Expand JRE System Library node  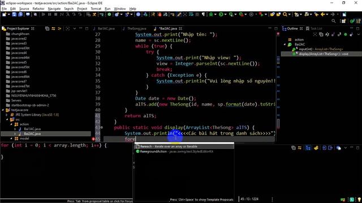7,114
